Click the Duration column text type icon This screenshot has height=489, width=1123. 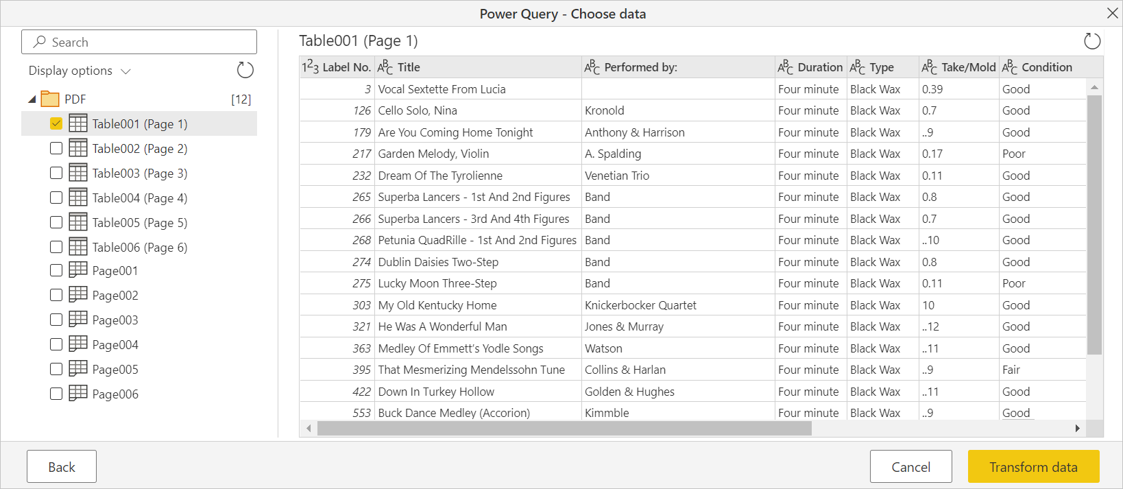point(786,67)
